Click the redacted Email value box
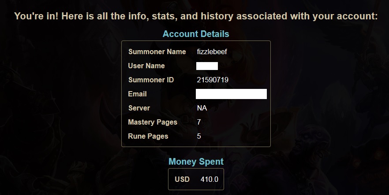389x195 pixels. [x=231, y=94]
